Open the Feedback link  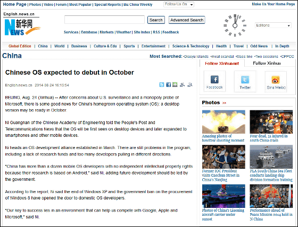171,32
